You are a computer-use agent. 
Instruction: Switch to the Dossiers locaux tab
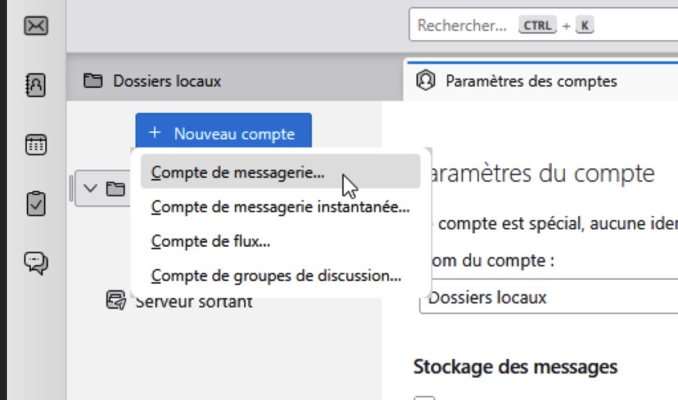pos(167,81)
